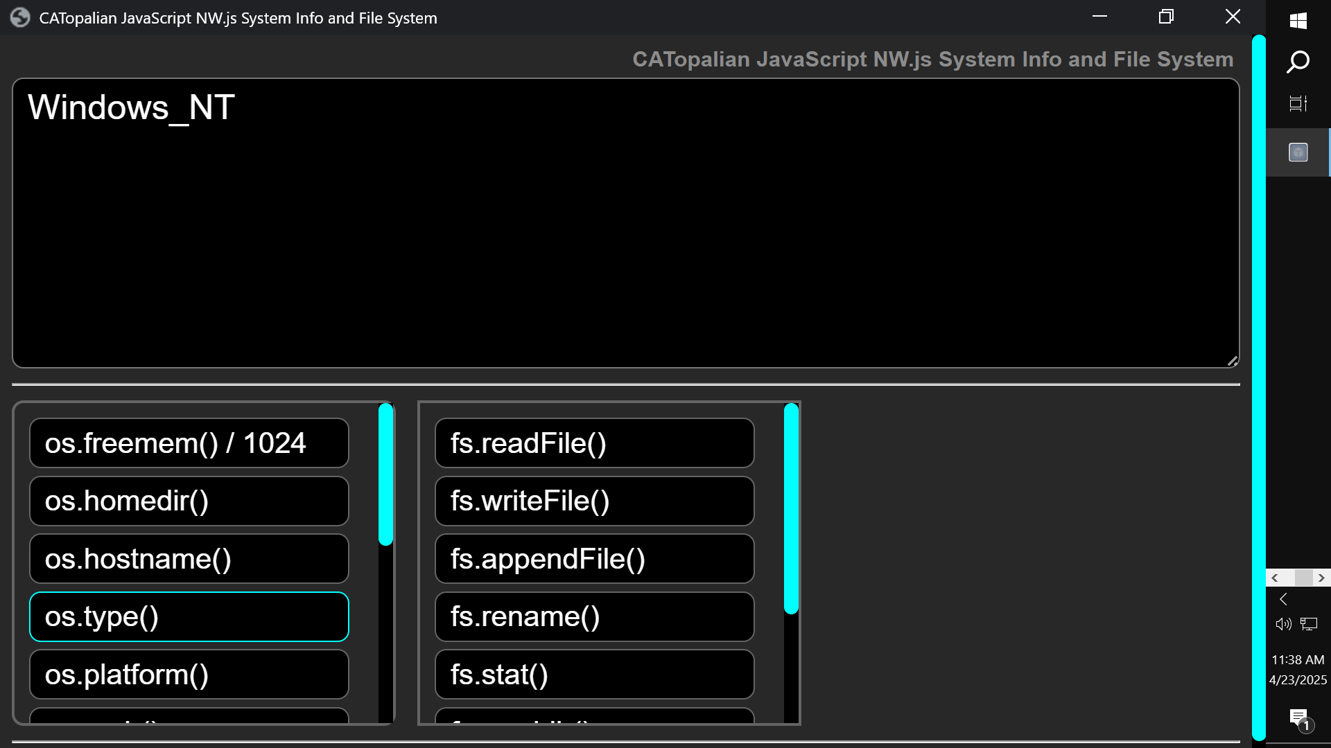Run the os.freemem() / 1024 command

[x=189, y=443]
